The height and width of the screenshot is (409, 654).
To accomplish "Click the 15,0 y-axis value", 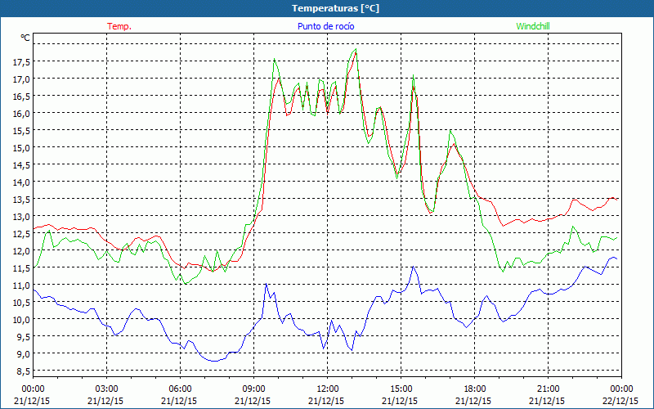I will click(21, 148).
